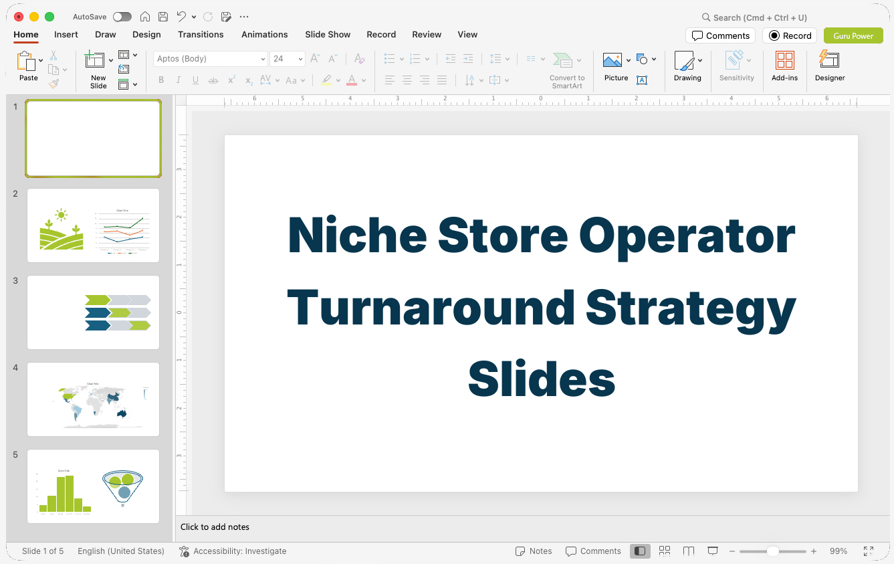This screenshot has width=894, height=564.
Task: Click the text highlight color marker
Action: [x=326, y=80]
